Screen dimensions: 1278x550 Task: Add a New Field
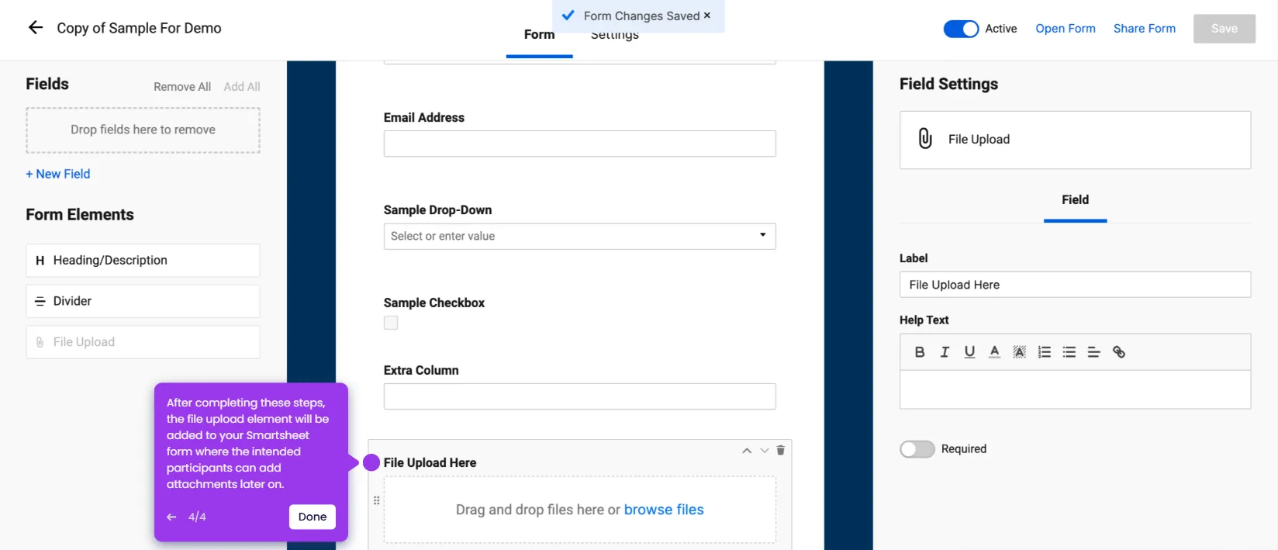pyautogui.click(x=58, y=174)
